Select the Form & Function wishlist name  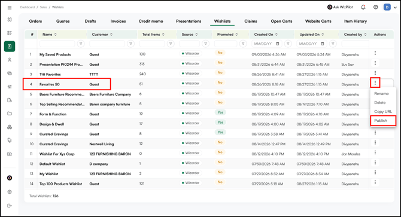[53, 114]
